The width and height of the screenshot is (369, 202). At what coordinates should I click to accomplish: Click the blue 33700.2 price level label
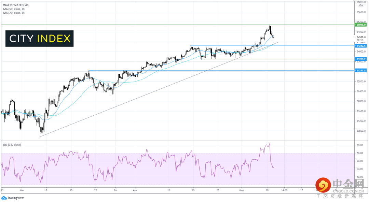pyautogui.click(x=361, y=59)
